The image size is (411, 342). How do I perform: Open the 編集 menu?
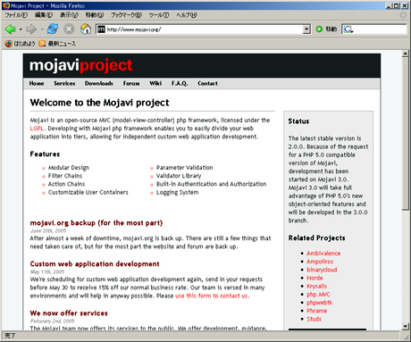pos(44,15)
